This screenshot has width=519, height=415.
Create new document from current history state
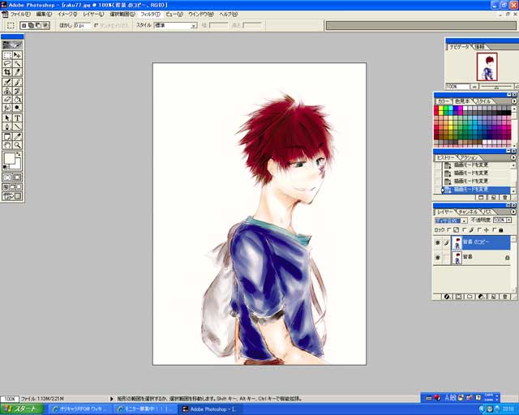click(x=481, y=197)
